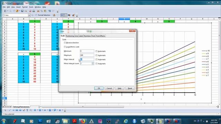Open the Stars shapes dropdown arrow

[63, 110]
